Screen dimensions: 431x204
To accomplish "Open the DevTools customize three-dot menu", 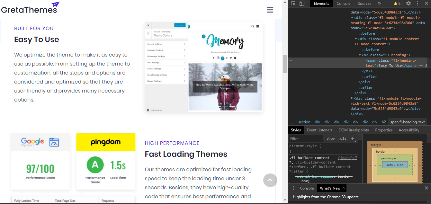I will pos(418,4).
